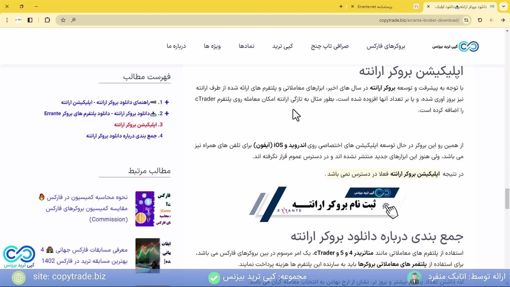The height and width of the screenshot is (287, 510).
Task: Bookmark this page with the star icon
Action: (63, 20)
